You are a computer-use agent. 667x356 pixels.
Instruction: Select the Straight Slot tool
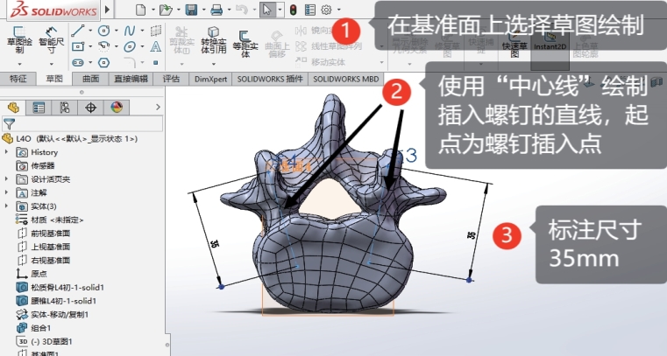click(x=78, y=63)
